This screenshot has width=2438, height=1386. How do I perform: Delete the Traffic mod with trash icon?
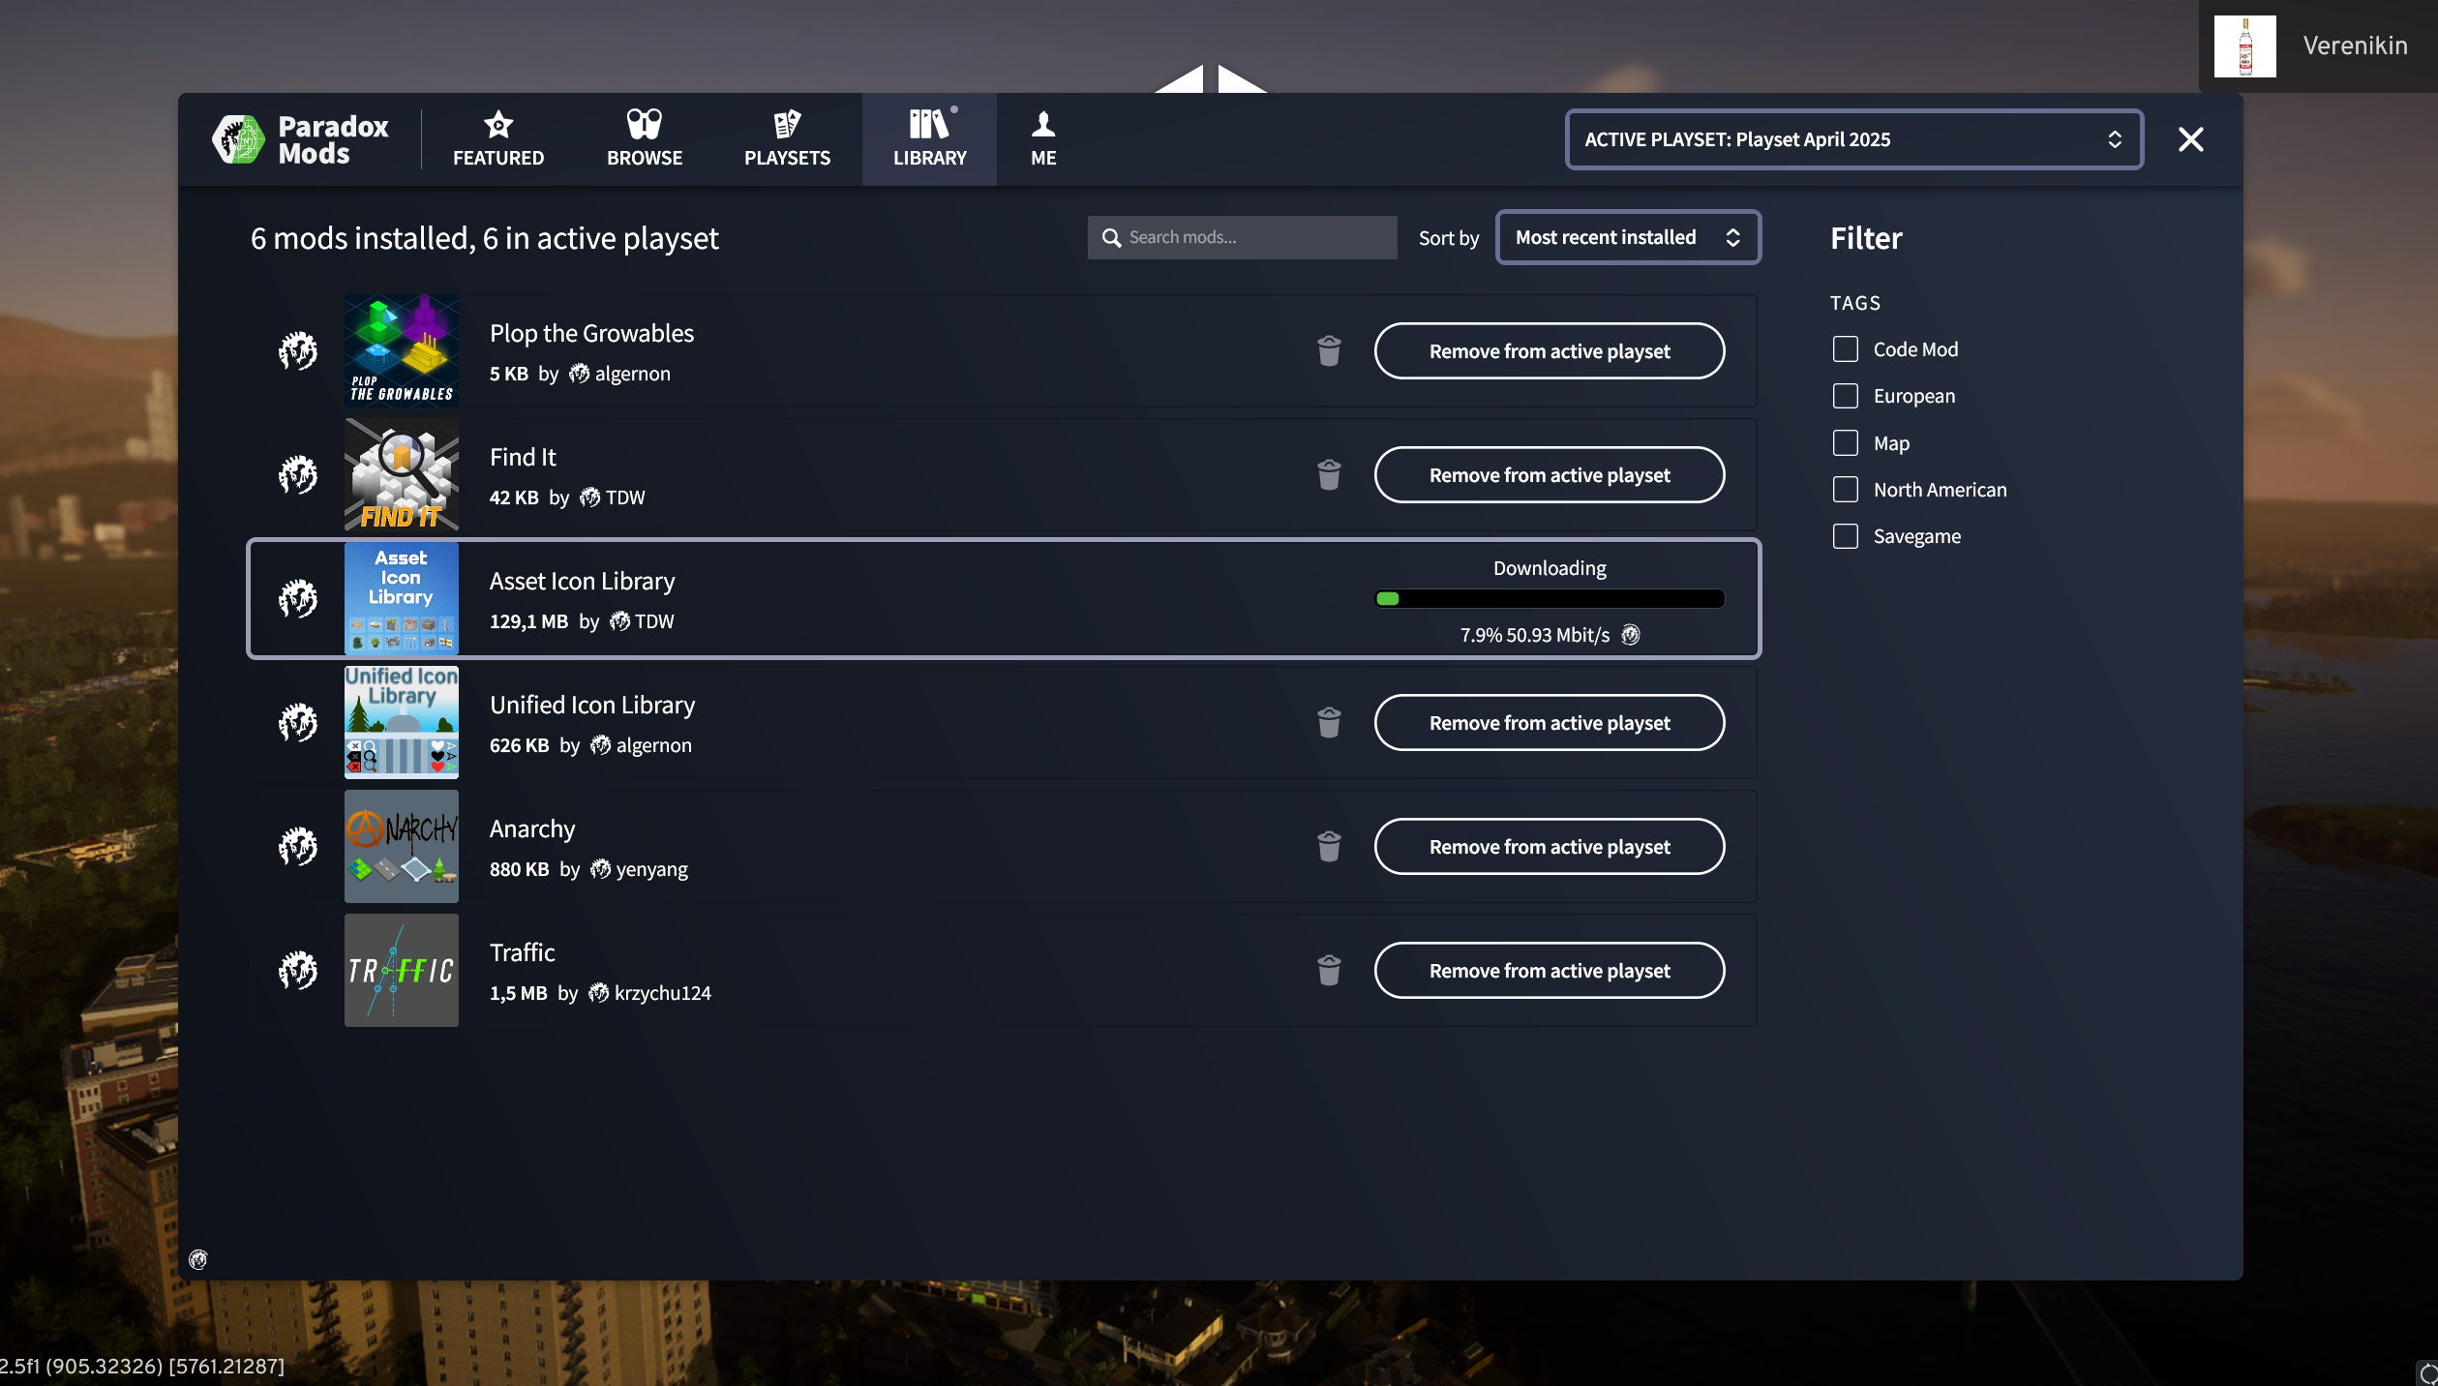[1329, 970]
